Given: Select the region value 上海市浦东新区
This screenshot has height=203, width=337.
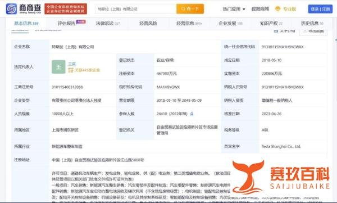Looking at the screenshot, I should pos(65,130).
